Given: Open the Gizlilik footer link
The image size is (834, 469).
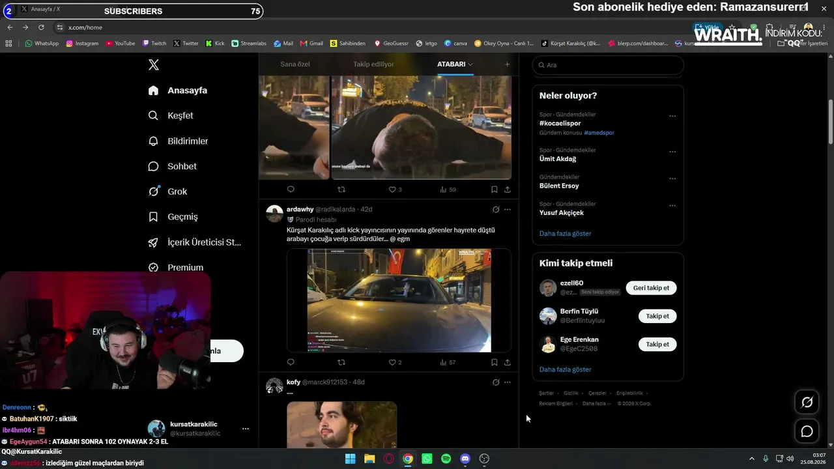Looking at the screenshot, I should coord(571,393).
